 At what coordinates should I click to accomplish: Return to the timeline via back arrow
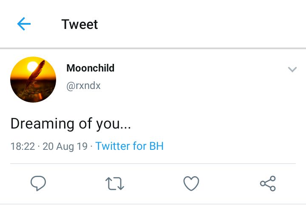(24, 24)
